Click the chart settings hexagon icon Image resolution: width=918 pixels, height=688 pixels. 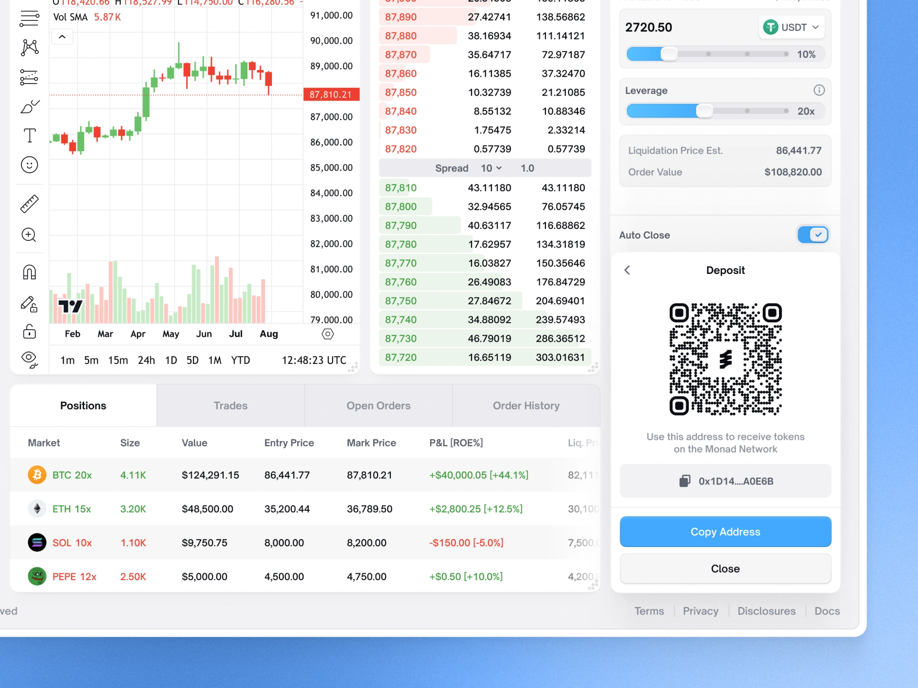pos(328,334)
